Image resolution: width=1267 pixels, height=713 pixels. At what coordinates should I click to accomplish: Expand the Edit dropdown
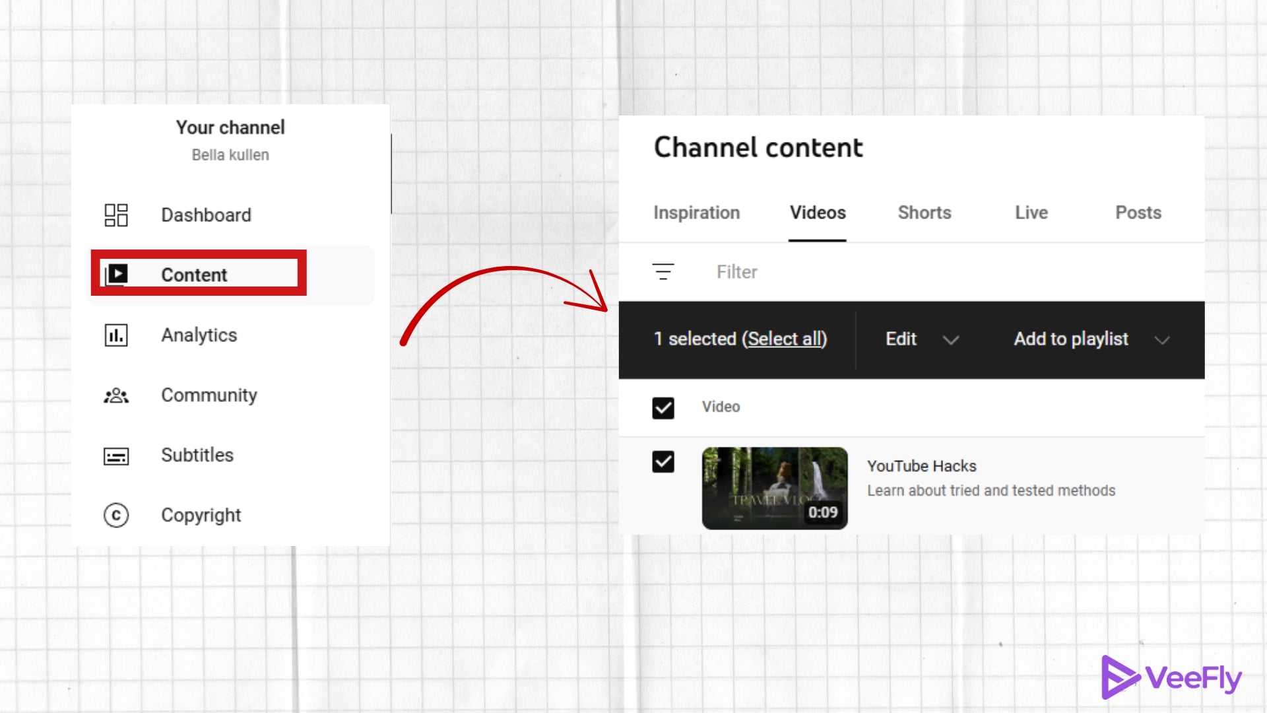(901, 339)
